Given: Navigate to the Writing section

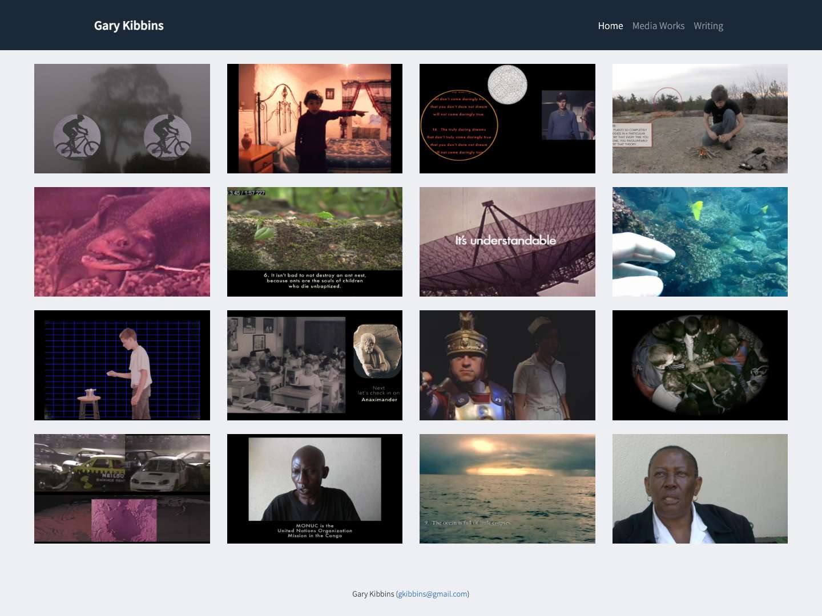Looking at the screenshot, I should point(708,26).
